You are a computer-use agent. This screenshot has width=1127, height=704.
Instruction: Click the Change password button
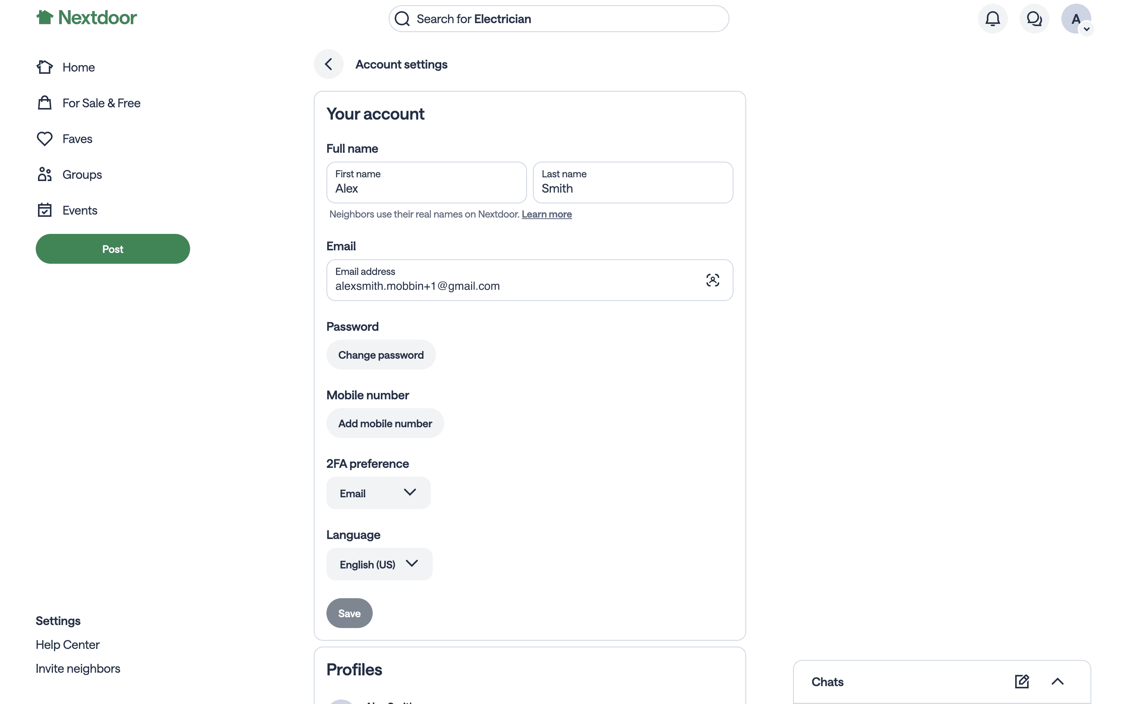click(x=381, y=355)
